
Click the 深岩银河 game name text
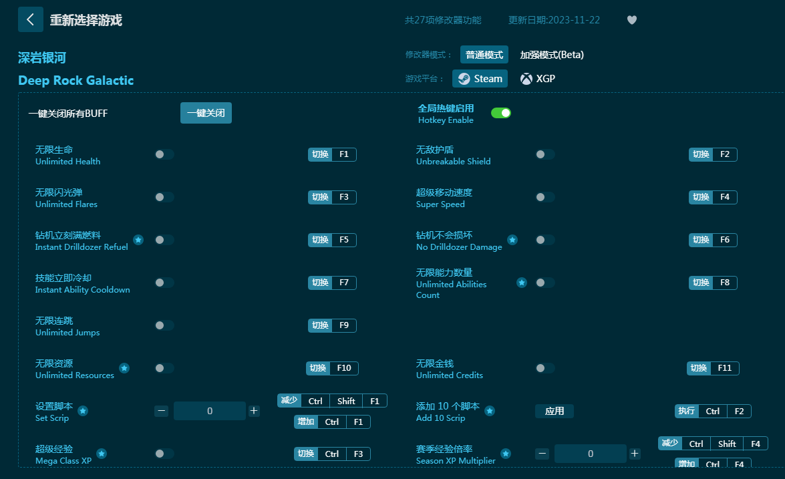coord(42,57)
